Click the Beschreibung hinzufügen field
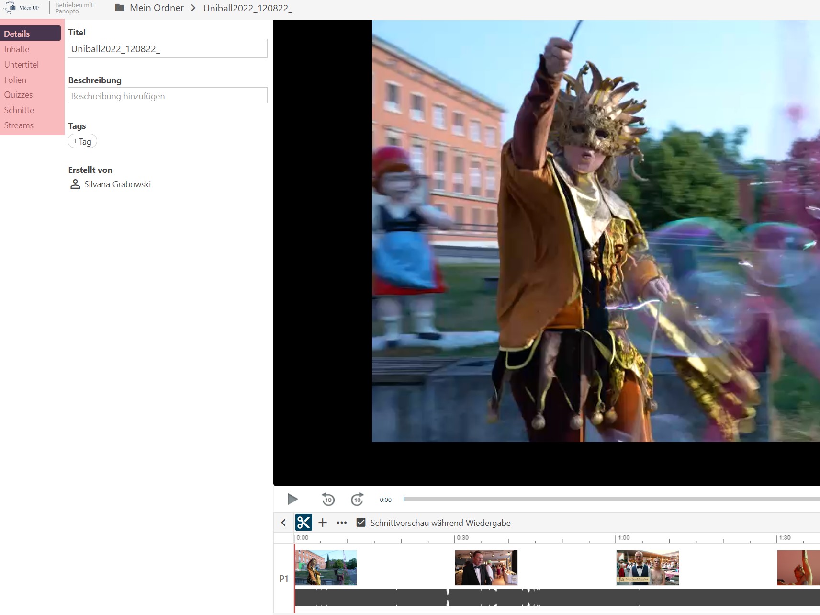 (x=168, y=96)
